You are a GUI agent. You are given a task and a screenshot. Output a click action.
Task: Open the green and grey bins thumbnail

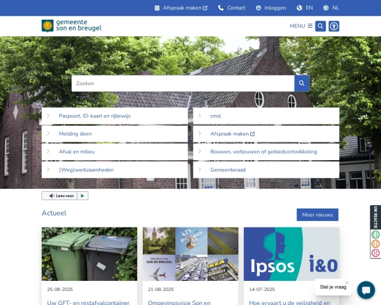coord(90,254)
